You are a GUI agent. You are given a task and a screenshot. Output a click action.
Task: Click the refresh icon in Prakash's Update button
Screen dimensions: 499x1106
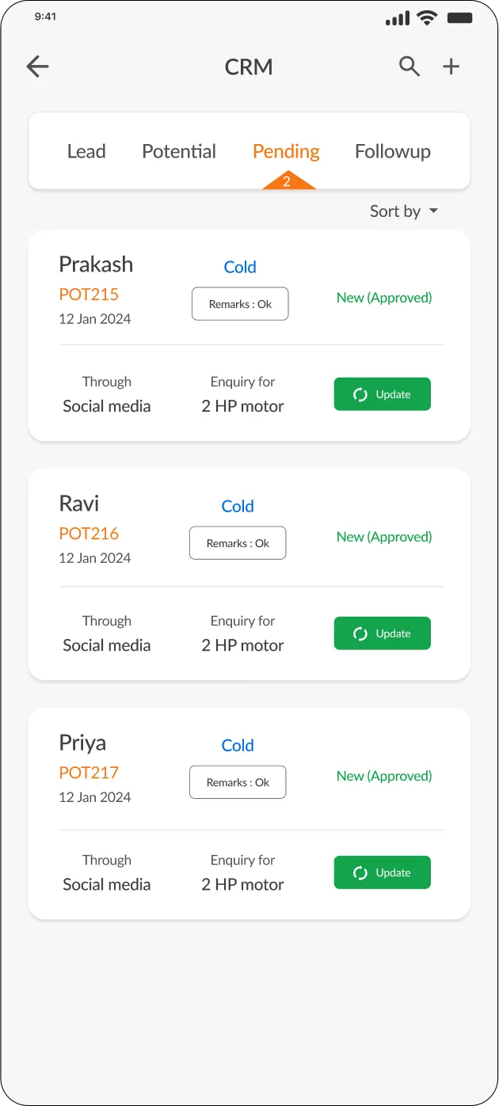pos(360,394)
